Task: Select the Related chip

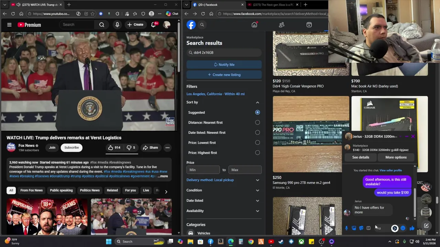Action: tap(112, 190)
